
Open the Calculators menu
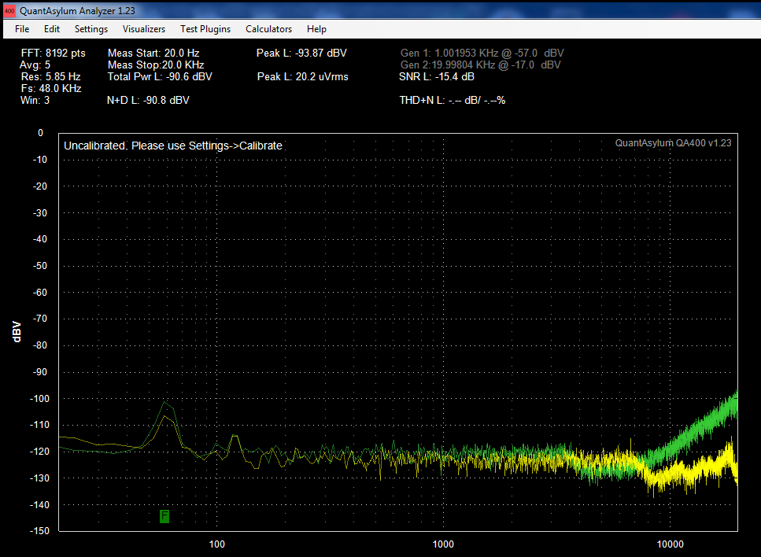tap(269, 29)
